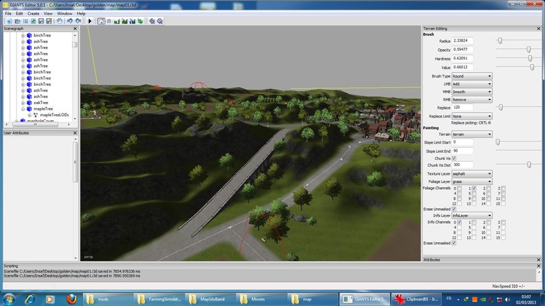
Task: Expand the oakTree node
Action: (23, 103)
